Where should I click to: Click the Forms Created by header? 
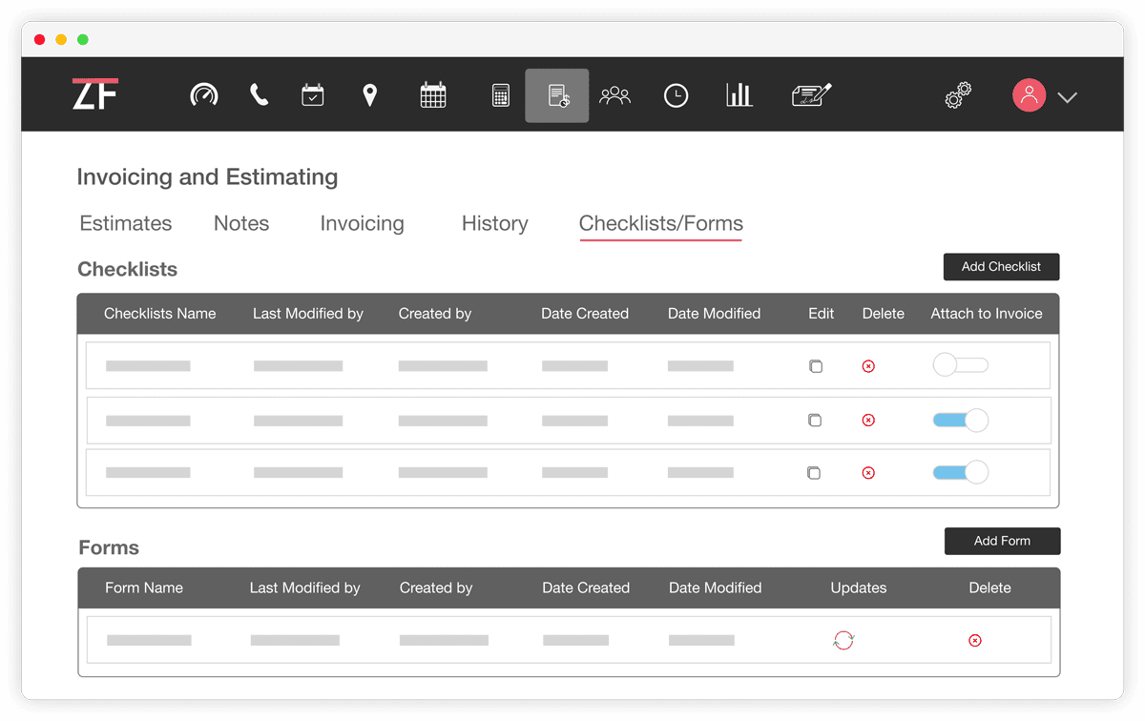pyautogui.click(x=436, y=587)
